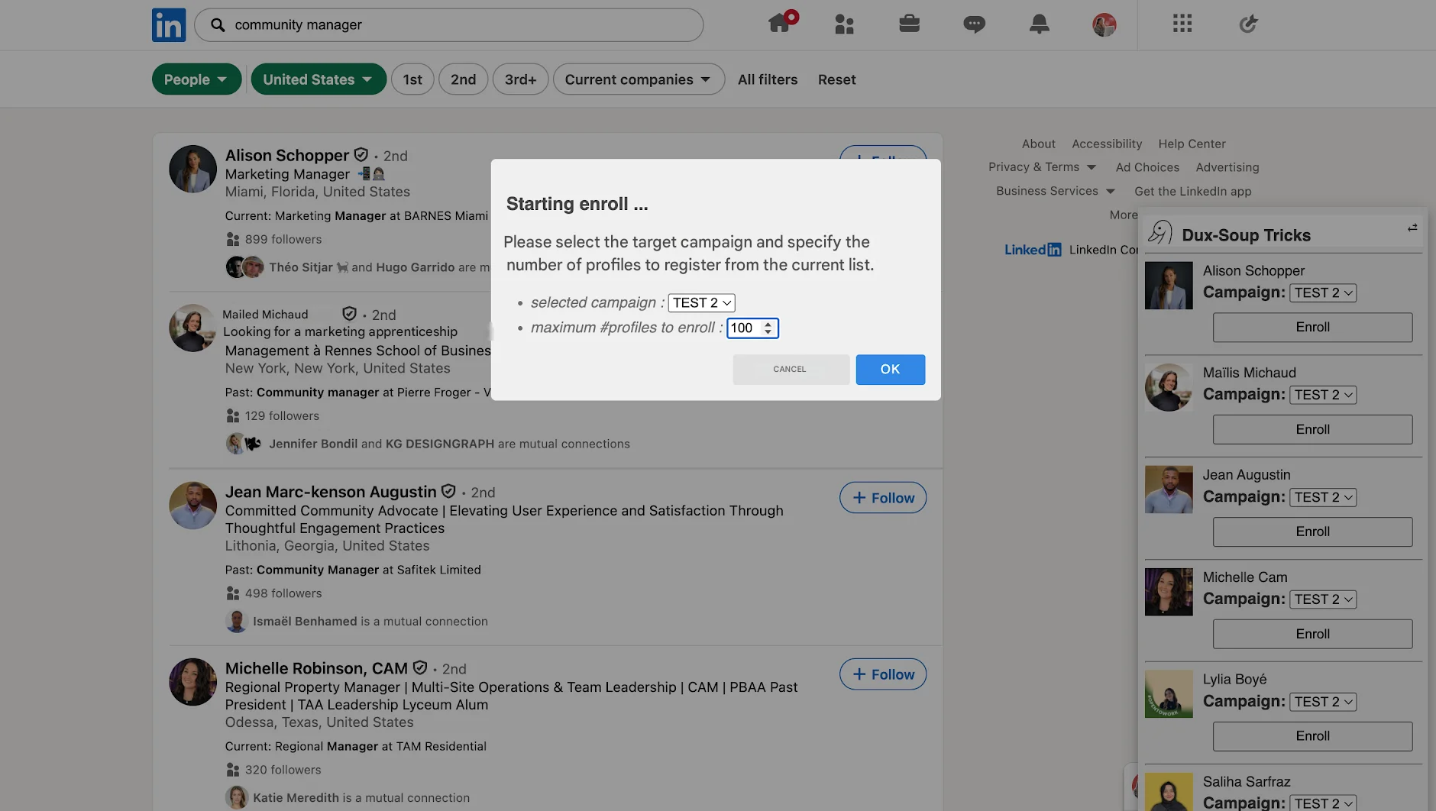Enroll Alison Schopper in campaign
1436x811 pixels.
(x=1312, y=327)
